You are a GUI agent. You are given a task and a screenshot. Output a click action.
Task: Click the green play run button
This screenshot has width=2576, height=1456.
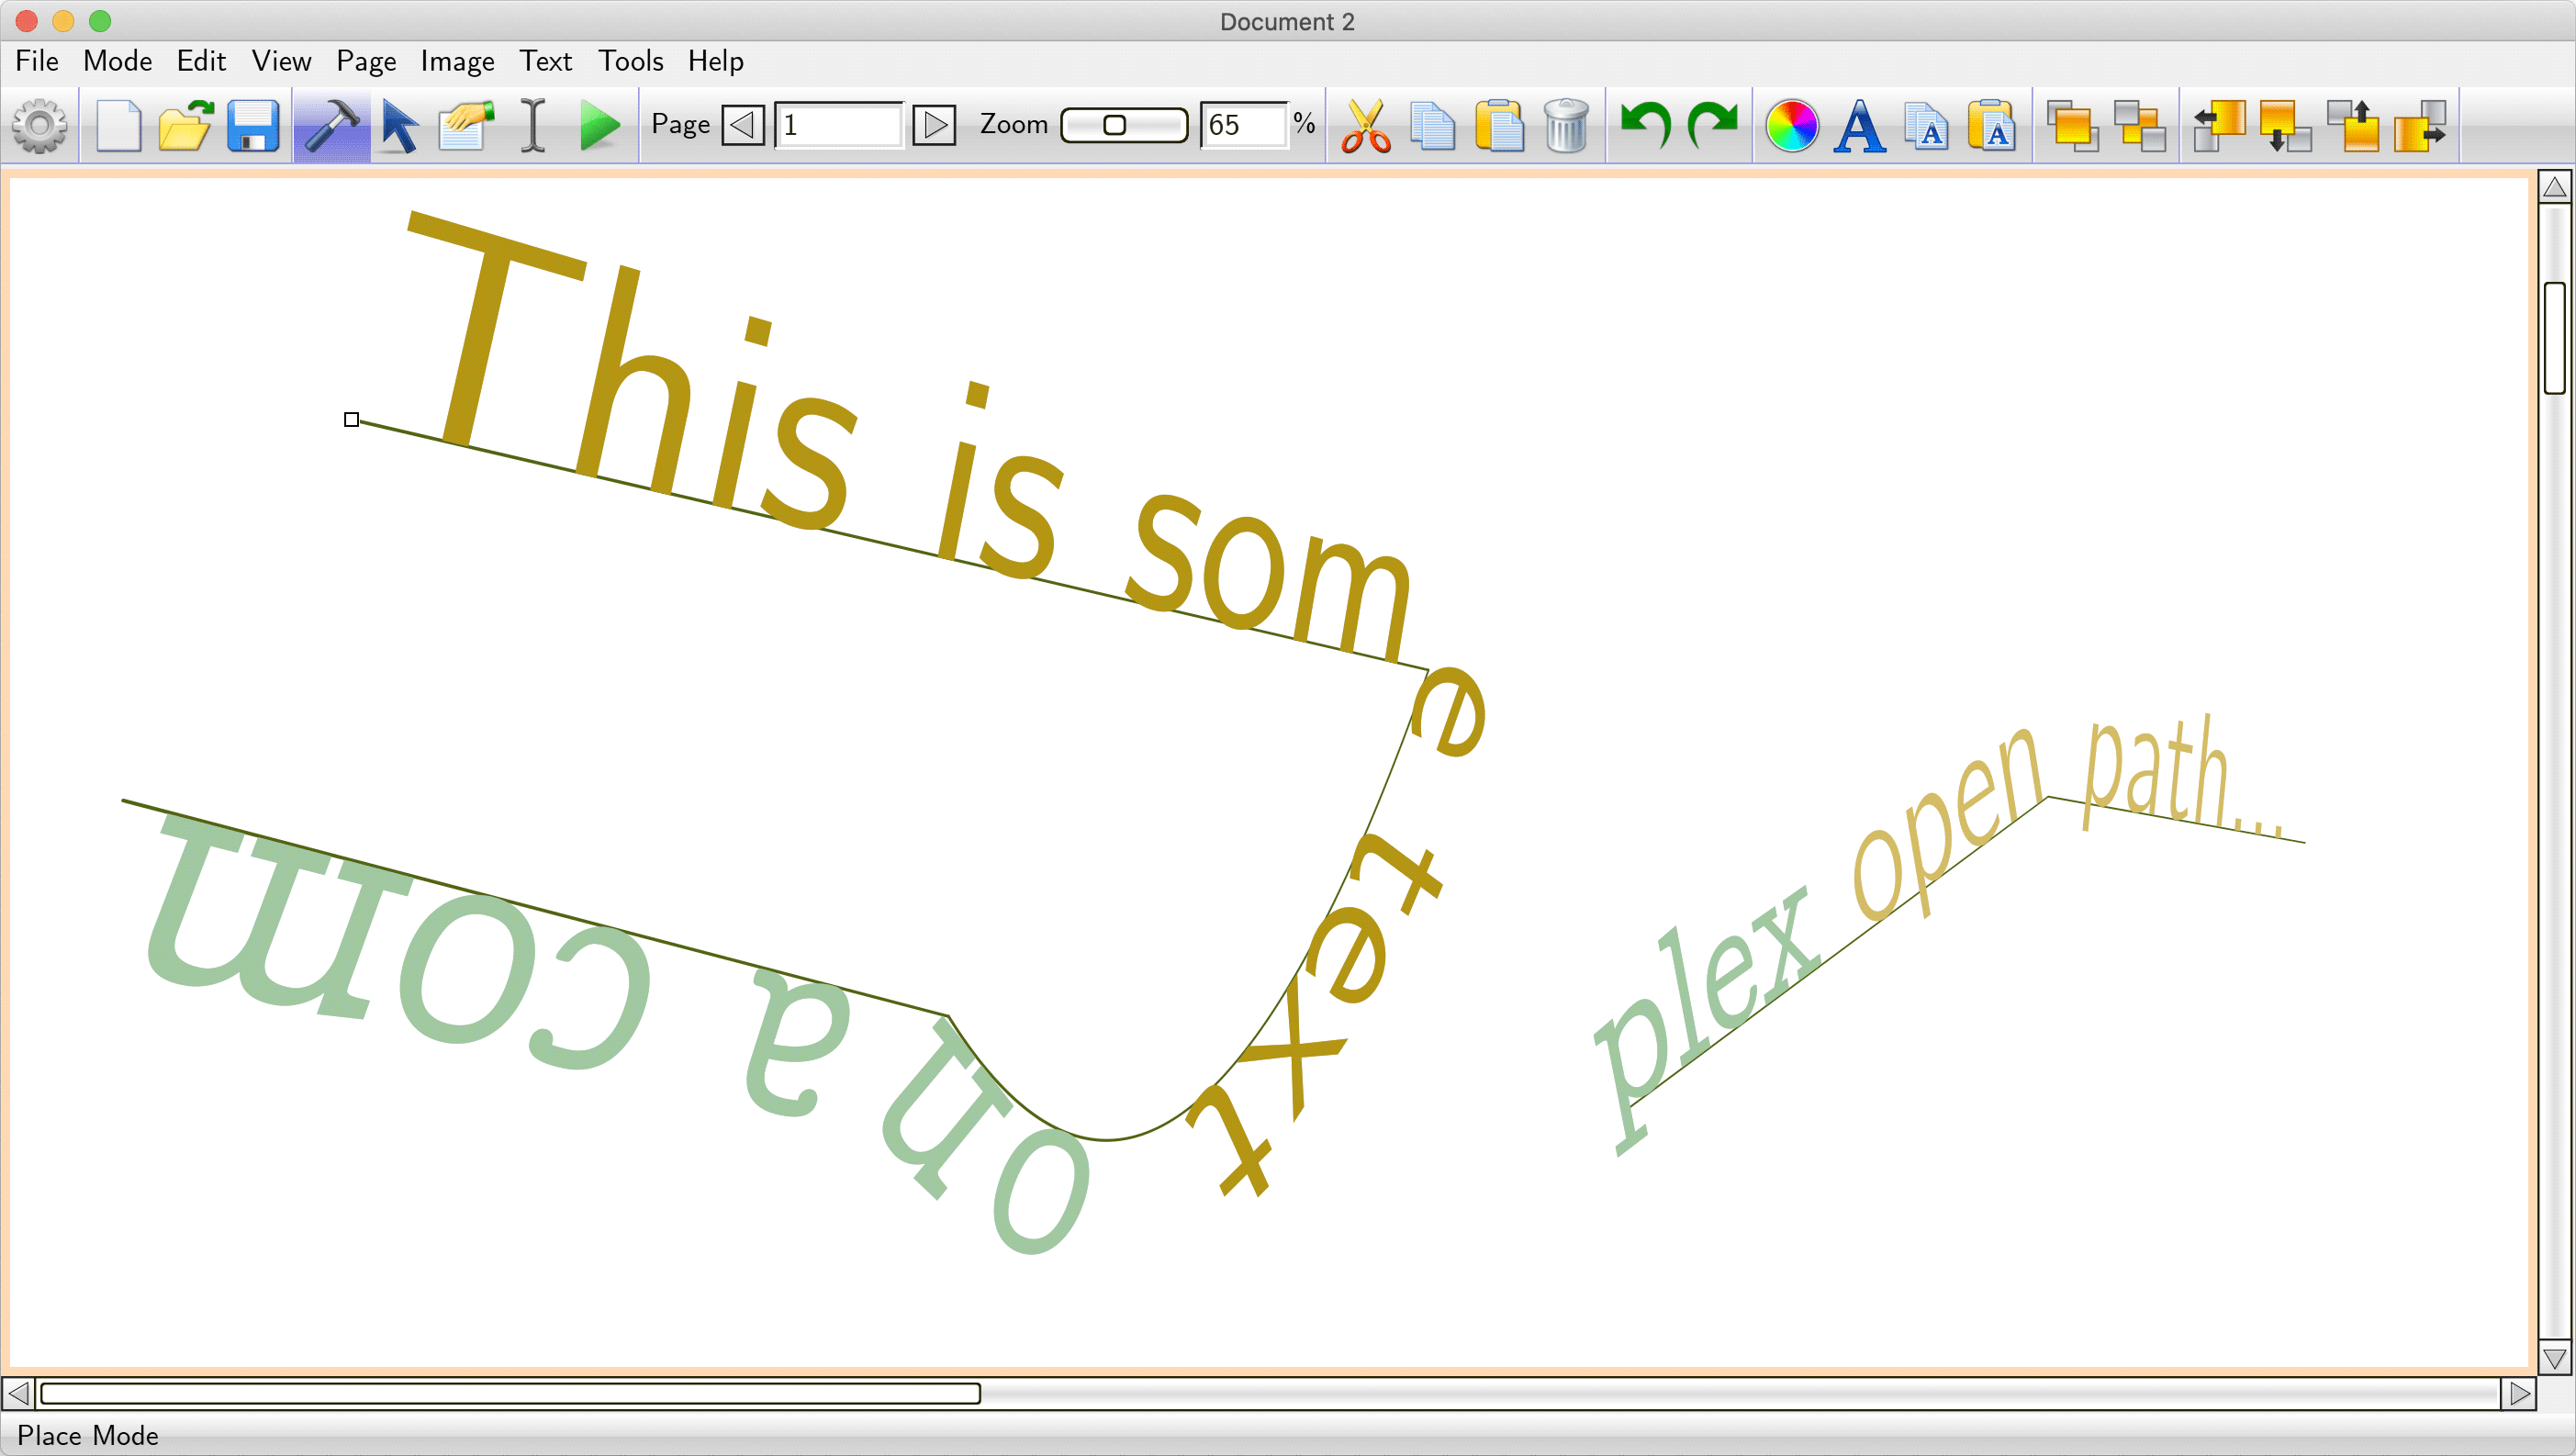(x=600, y=126)
